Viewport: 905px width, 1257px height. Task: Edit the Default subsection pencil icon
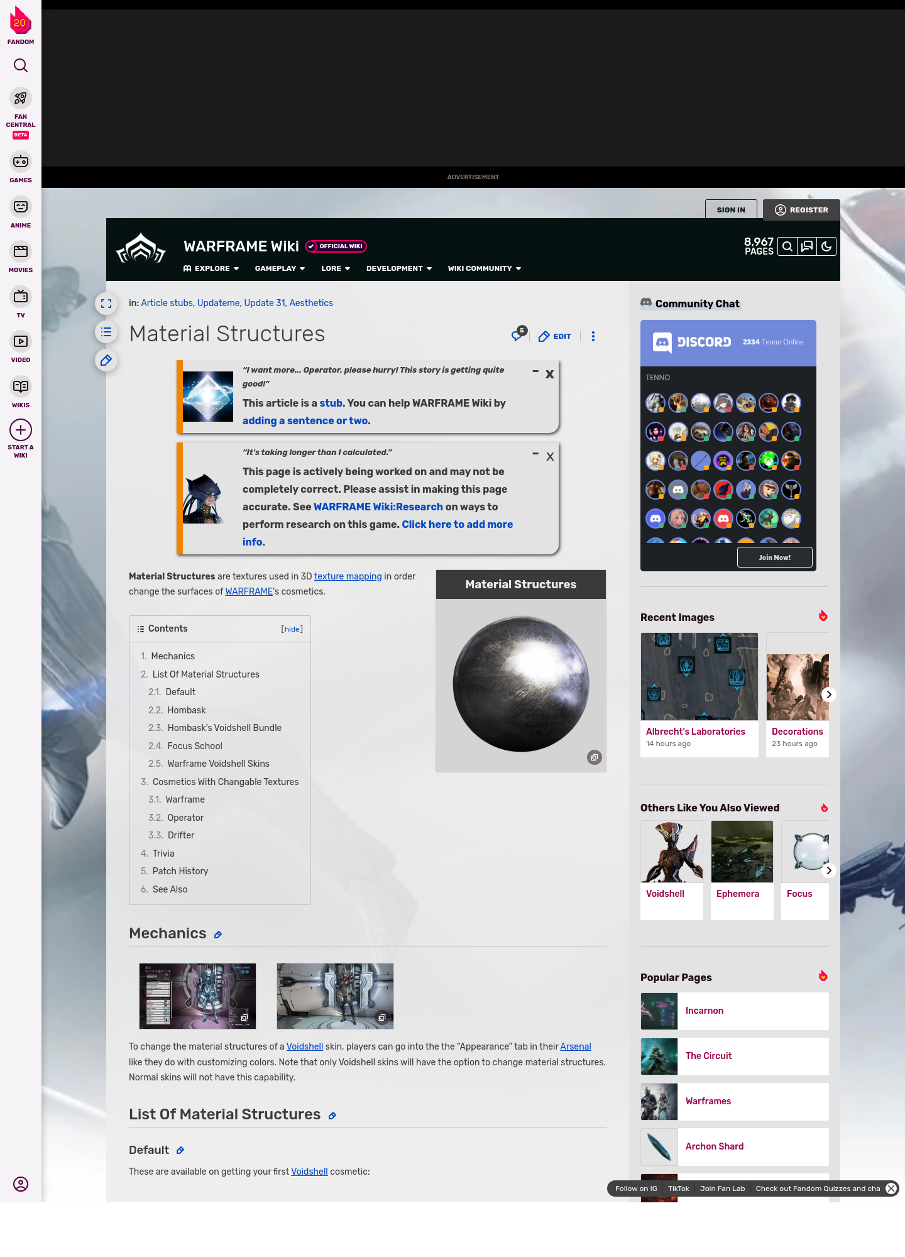point(180,1150)
